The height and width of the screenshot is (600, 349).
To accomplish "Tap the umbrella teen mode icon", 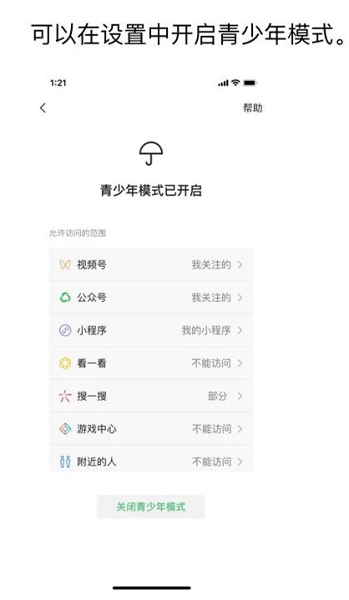I will click(x=151, y=153).
